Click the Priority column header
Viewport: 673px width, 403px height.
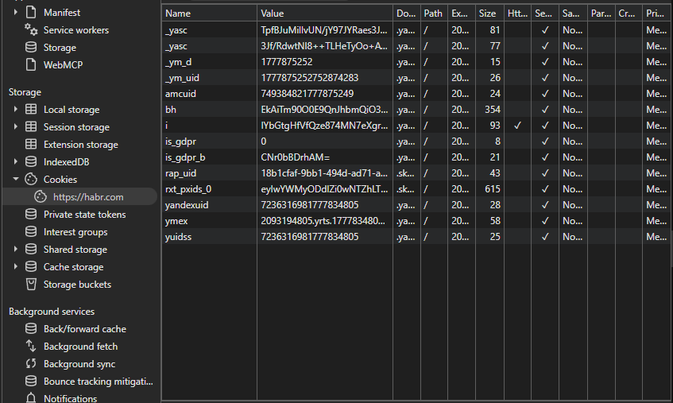pos(658,14)
